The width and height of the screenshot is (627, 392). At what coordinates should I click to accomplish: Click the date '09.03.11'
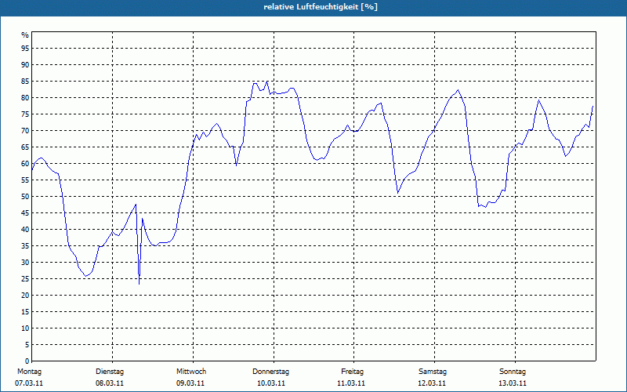(190, 383)
